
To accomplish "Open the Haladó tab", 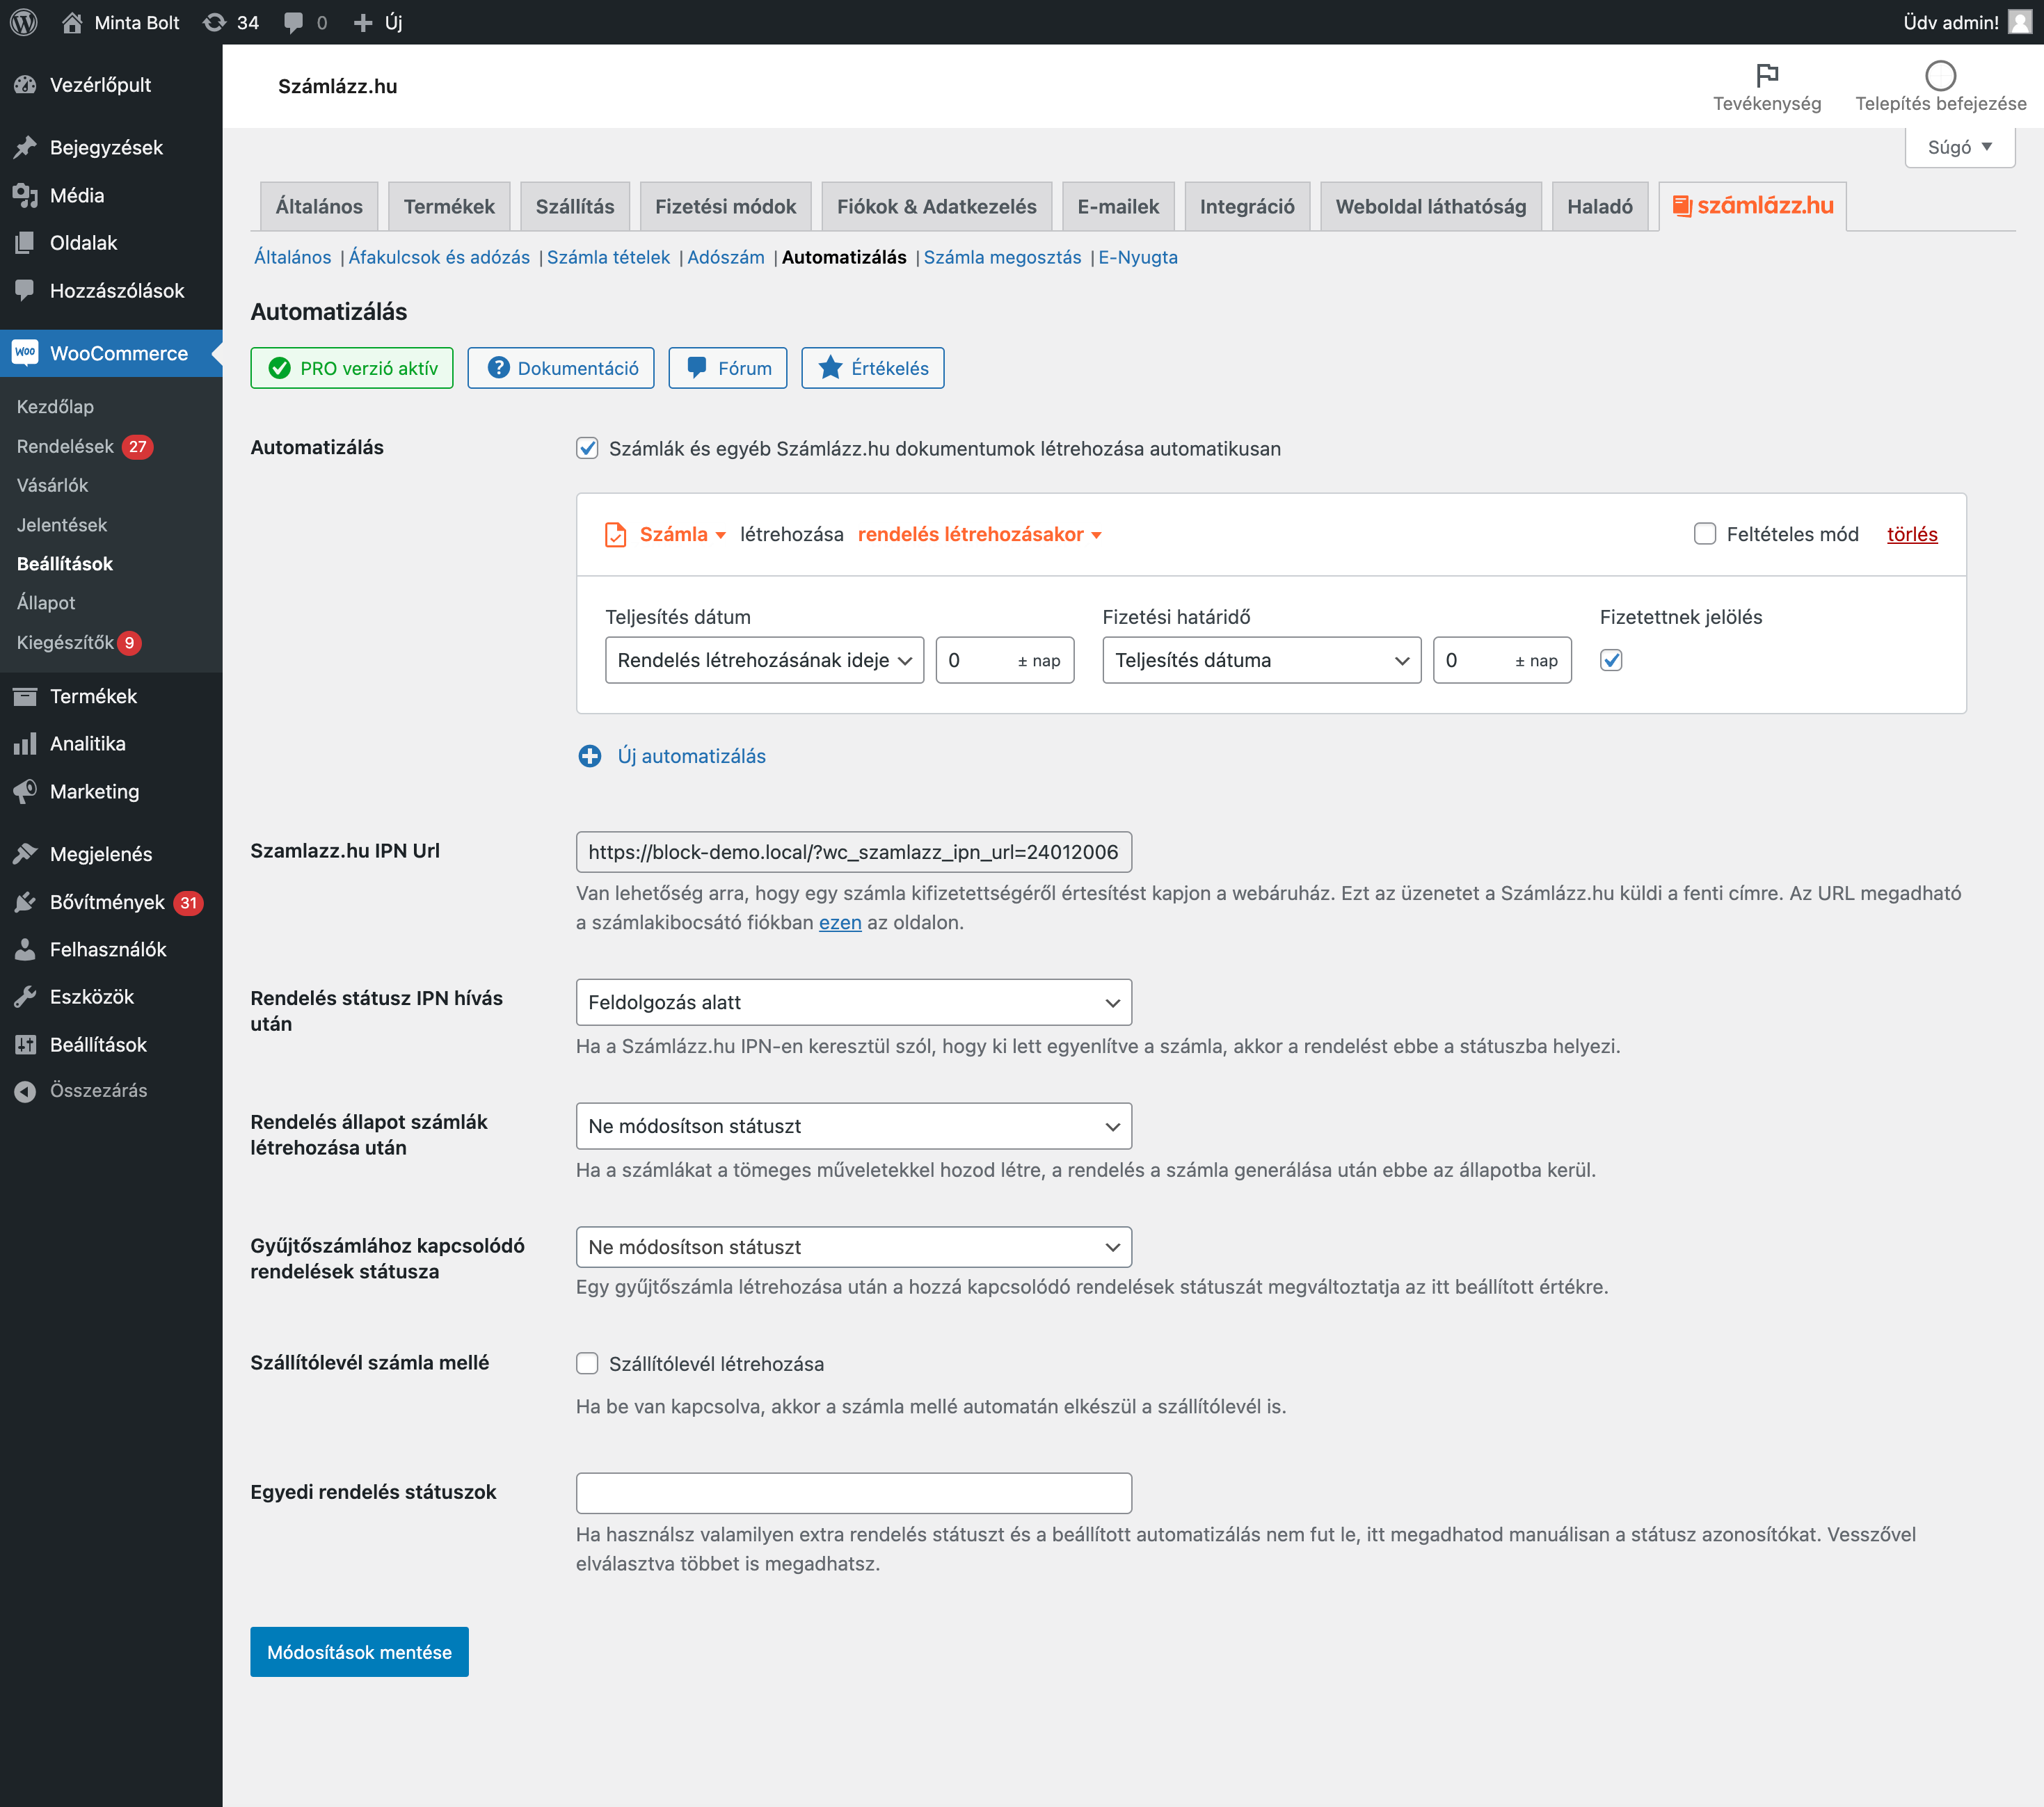I will 1600,207.
